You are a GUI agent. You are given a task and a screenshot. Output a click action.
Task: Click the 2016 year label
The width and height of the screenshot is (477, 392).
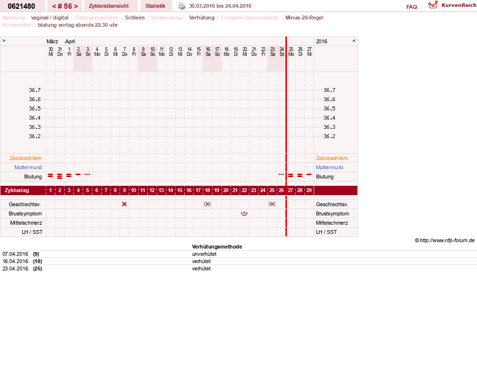coord(321,41)
